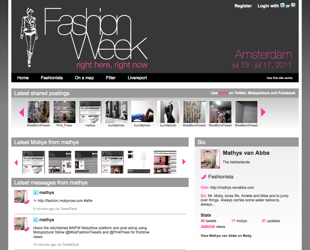Go to previous Mobys from mathys

click(16, 162)
